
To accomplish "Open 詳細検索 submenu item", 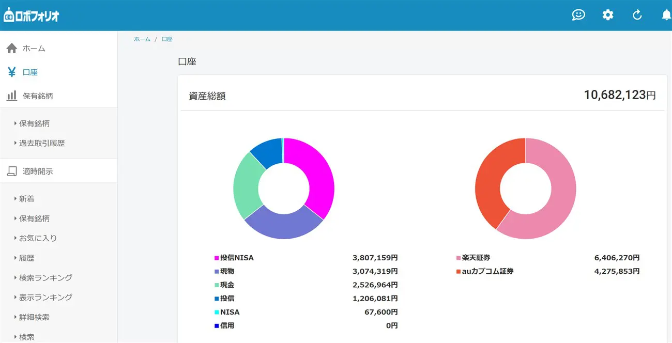I will 35,317.
